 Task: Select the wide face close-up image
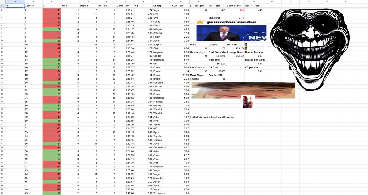[243, 90]
